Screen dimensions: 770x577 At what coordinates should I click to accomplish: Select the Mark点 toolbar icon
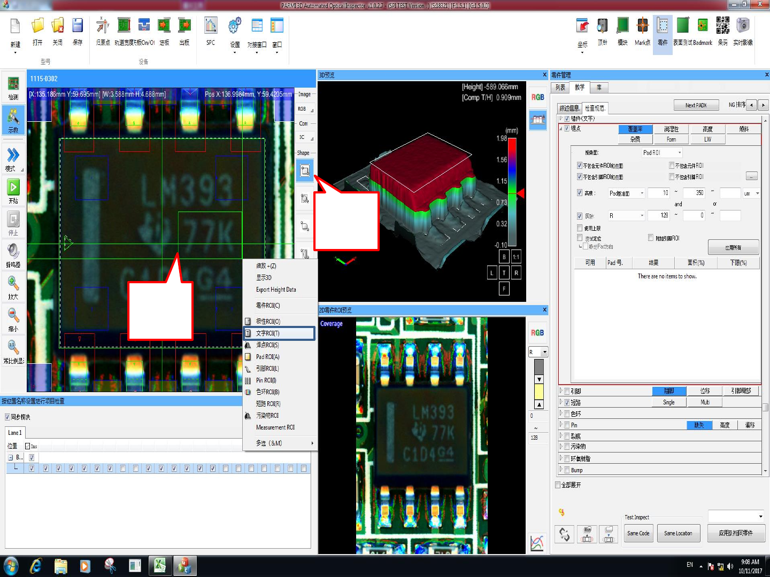tap(642, 26)
